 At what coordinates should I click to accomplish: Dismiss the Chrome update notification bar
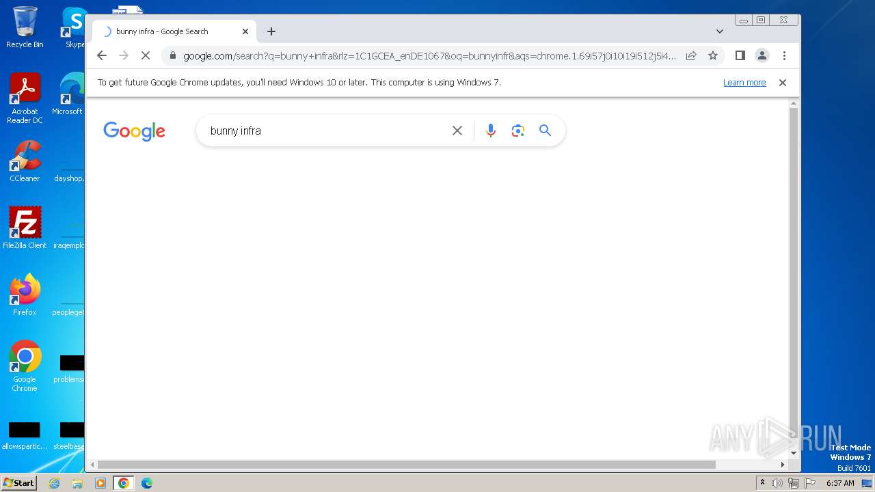click(783, 83)
